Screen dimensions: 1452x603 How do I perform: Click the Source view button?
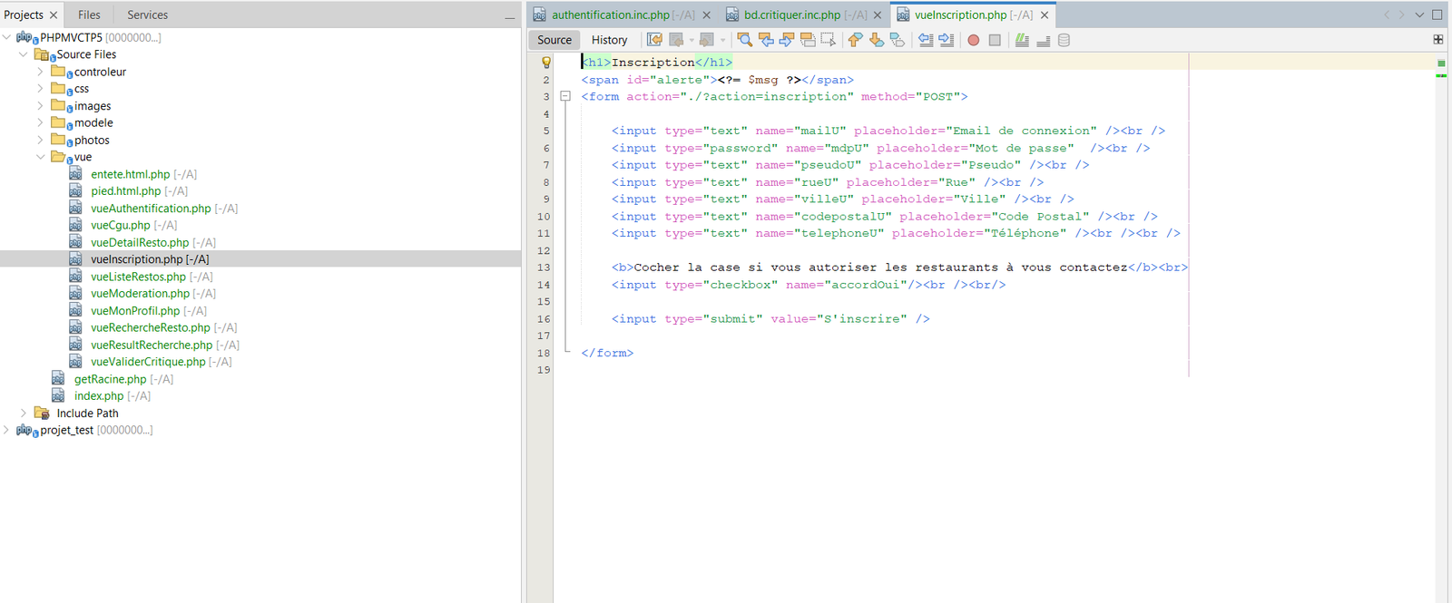tap(554, 40)
